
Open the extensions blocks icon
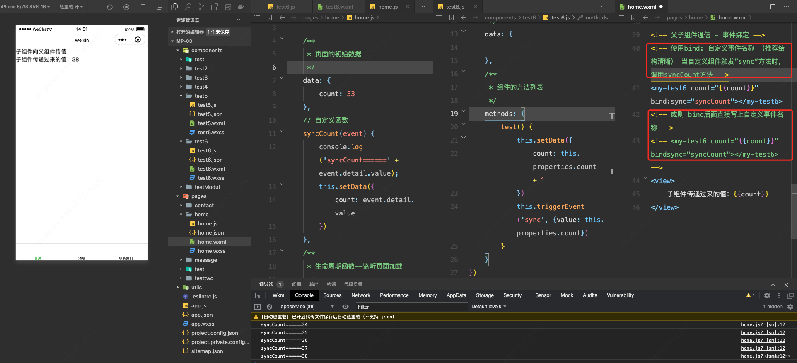point(215,7)
